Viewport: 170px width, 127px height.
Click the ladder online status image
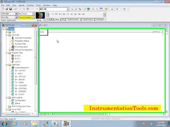click(x=40, y=15)
